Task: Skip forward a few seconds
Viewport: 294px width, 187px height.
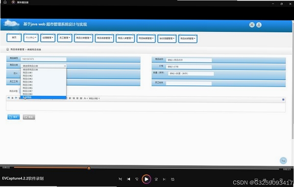Action: coord(156,179)
